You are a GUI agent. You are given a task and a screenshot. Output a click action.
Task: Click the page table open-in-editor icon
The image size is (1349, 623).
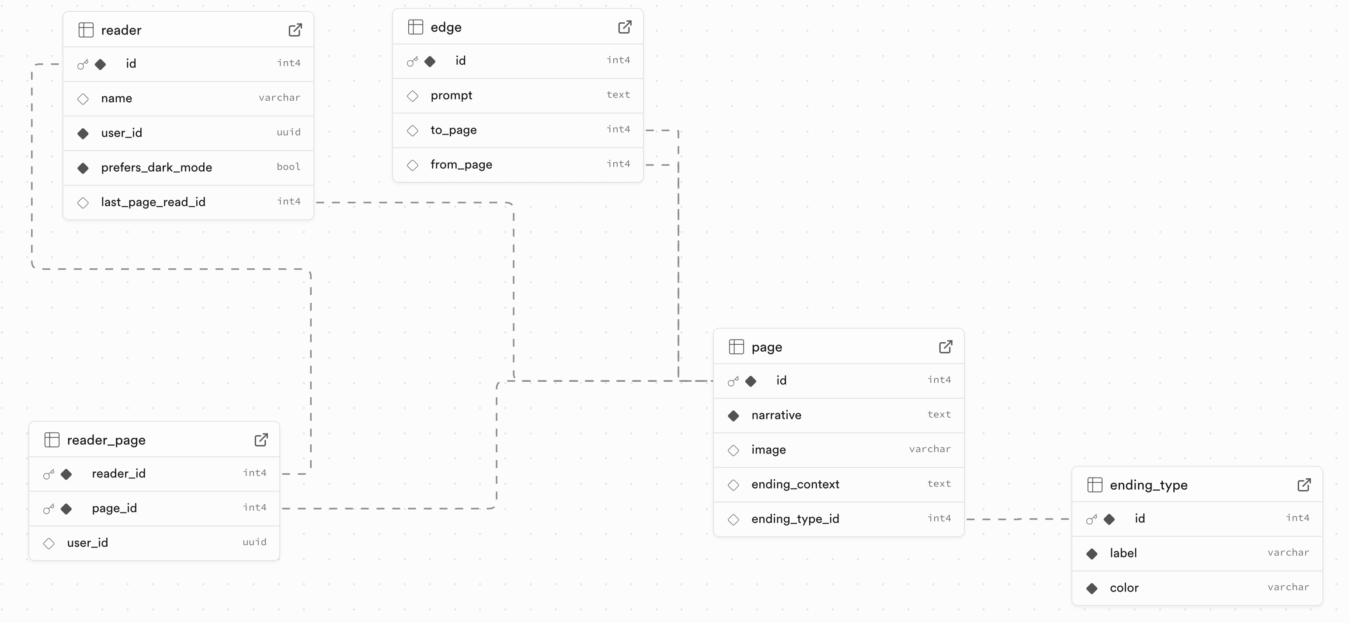click(946, 346)
